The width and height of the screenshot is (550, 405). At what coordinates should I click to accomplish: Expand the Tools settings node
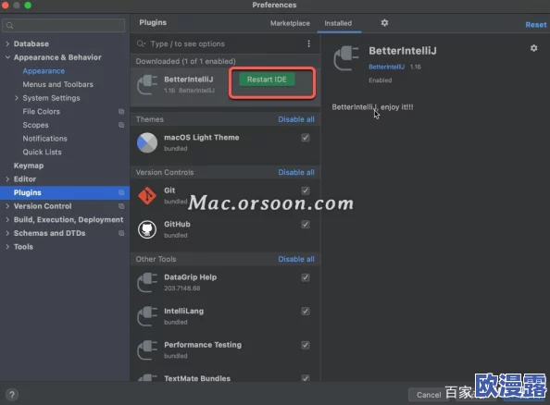(7, 247)
